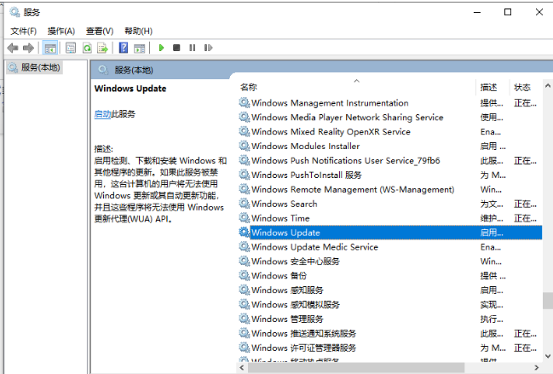
Task: Click the vertical scrollbar in services list
Action: (x=548, y=300)
